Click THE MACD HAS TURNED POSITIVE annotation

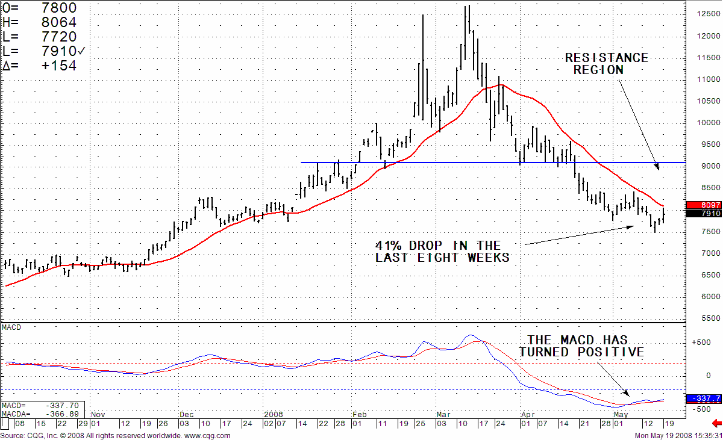point(581,346)
